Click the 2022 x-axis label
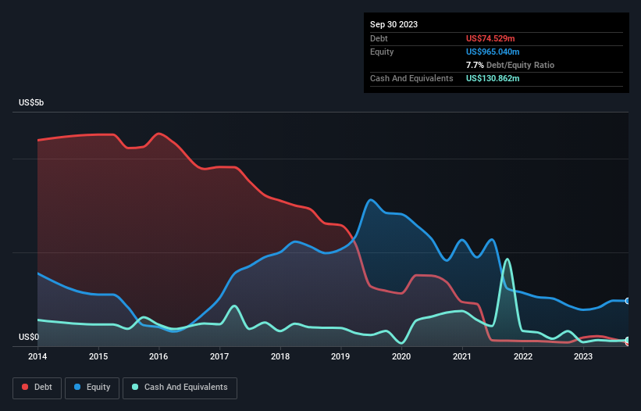Image resolution: width=641 pixels, height=411 pixels. [523, 356]
